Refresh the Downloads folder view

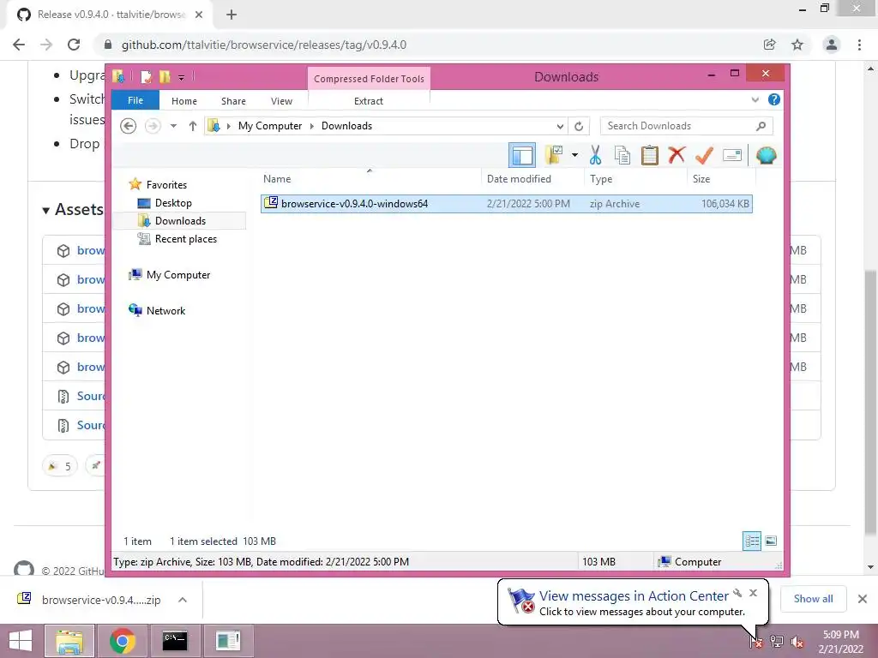click(x=579, y=126)
